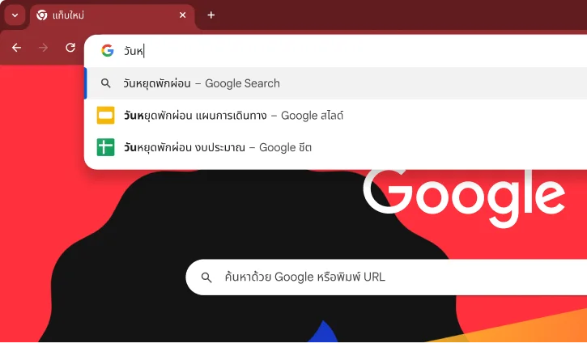Click the address bar text วันห

coord(134,51)
